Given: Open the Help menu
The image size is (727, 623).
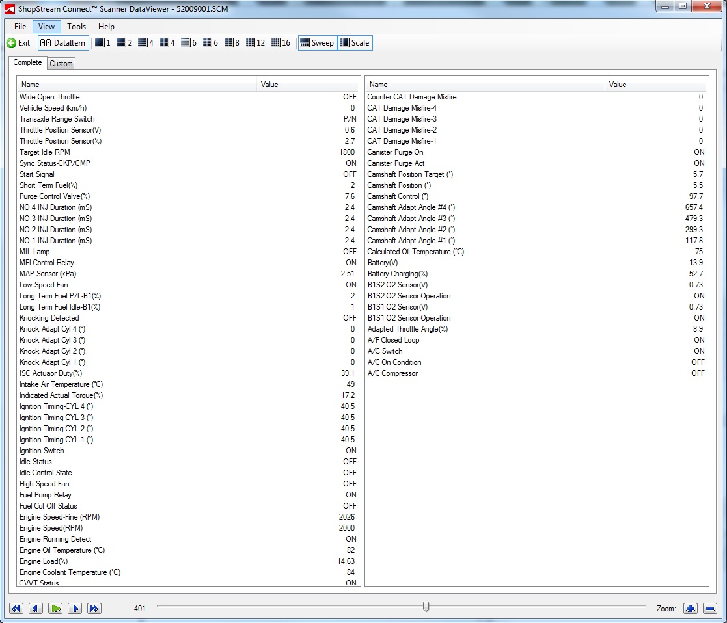Looking at the screenshot, I should pyautogui.click(x=106, y=27).
